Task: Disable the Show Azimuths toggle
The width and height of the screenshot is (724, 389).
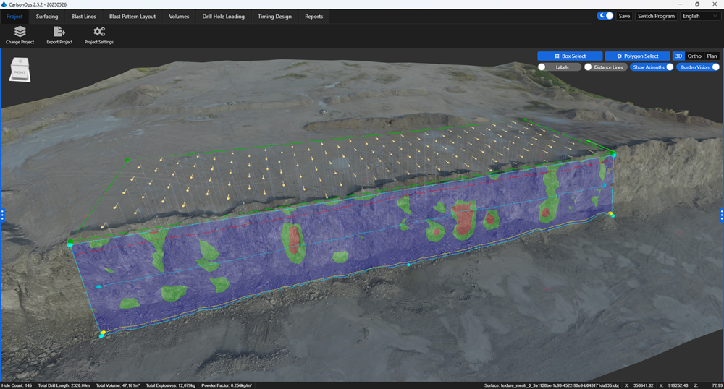Action: pos(669,67)
